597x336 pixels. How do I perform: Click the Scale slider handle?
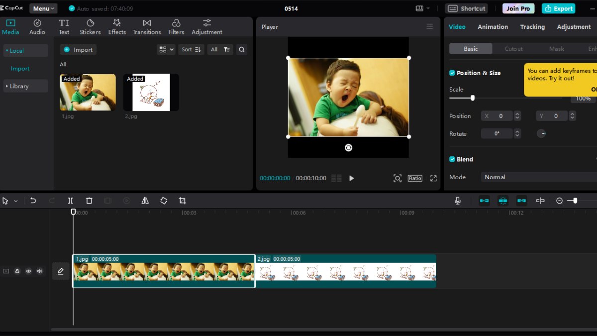pyautogui.click(x=473, y=98)
